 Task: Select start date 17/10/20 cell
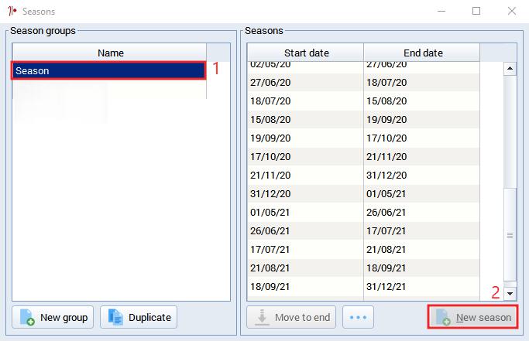pos(305,157)
